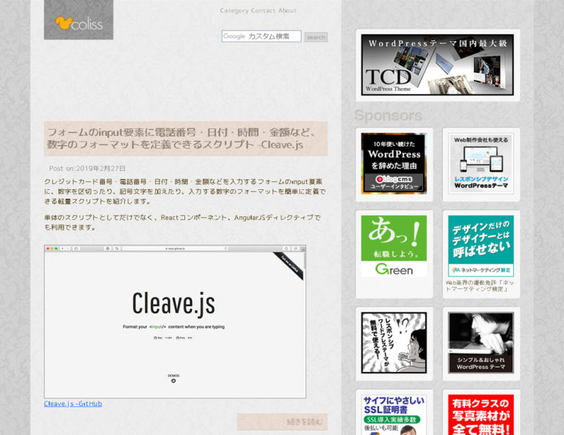Open the TCD WordPress Theme banner

(x=438, y=65)
